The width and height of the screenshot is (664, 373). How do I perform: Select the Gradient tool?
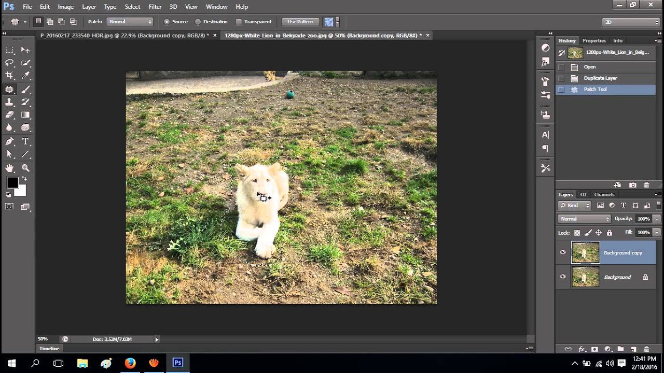point(25,115)
